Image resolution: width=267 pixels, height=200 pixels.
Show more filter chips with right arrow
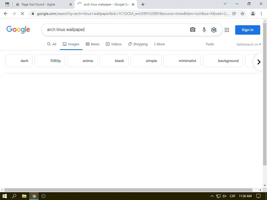259,62
